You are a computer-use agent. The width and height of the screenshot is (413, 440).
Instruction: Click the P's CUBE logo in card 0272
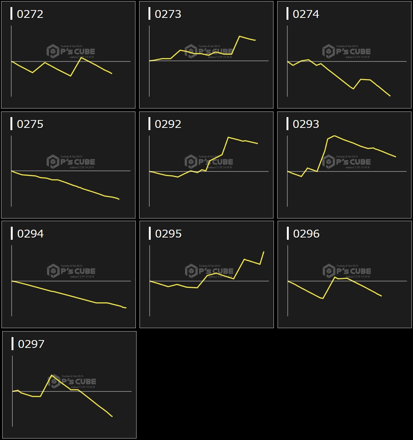pos(71,51)
